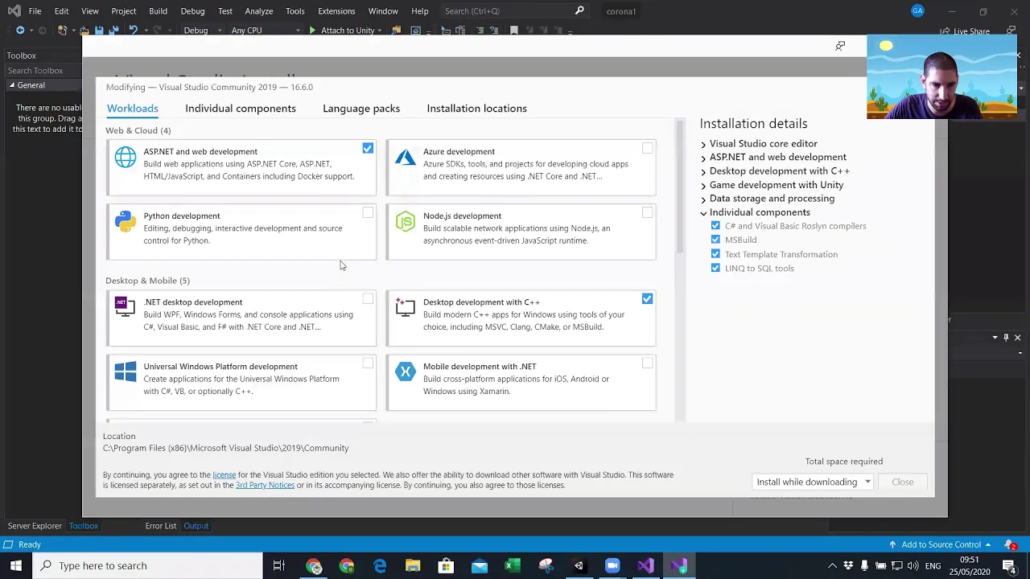Open the 3rd Party Notices link
The image size is (1030, 579).
click(x=265, y=485)
